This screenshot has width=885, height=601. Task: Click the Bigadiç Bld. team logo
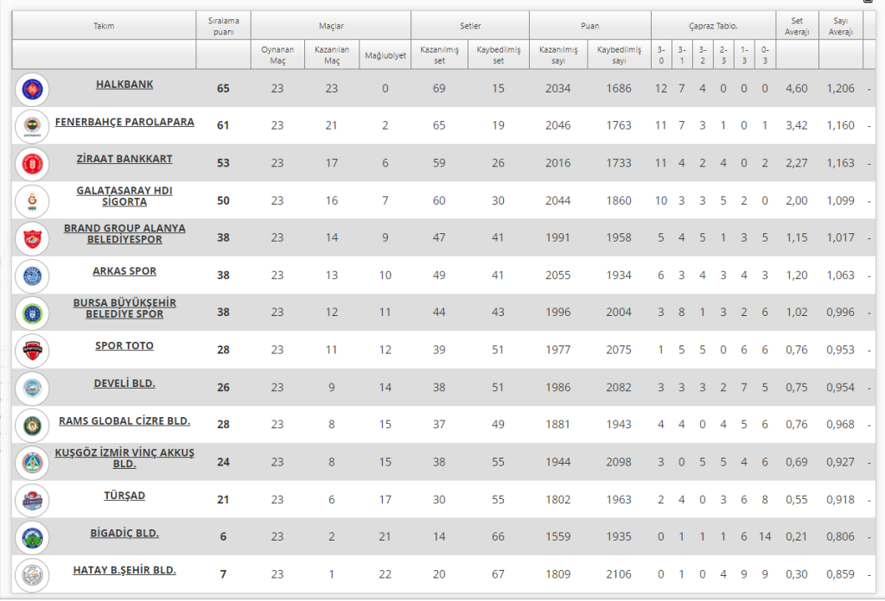[32, 538]
